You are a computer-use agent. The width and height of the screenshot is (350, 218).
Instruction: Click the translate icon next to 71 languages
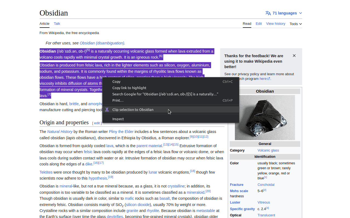[268, 13]
